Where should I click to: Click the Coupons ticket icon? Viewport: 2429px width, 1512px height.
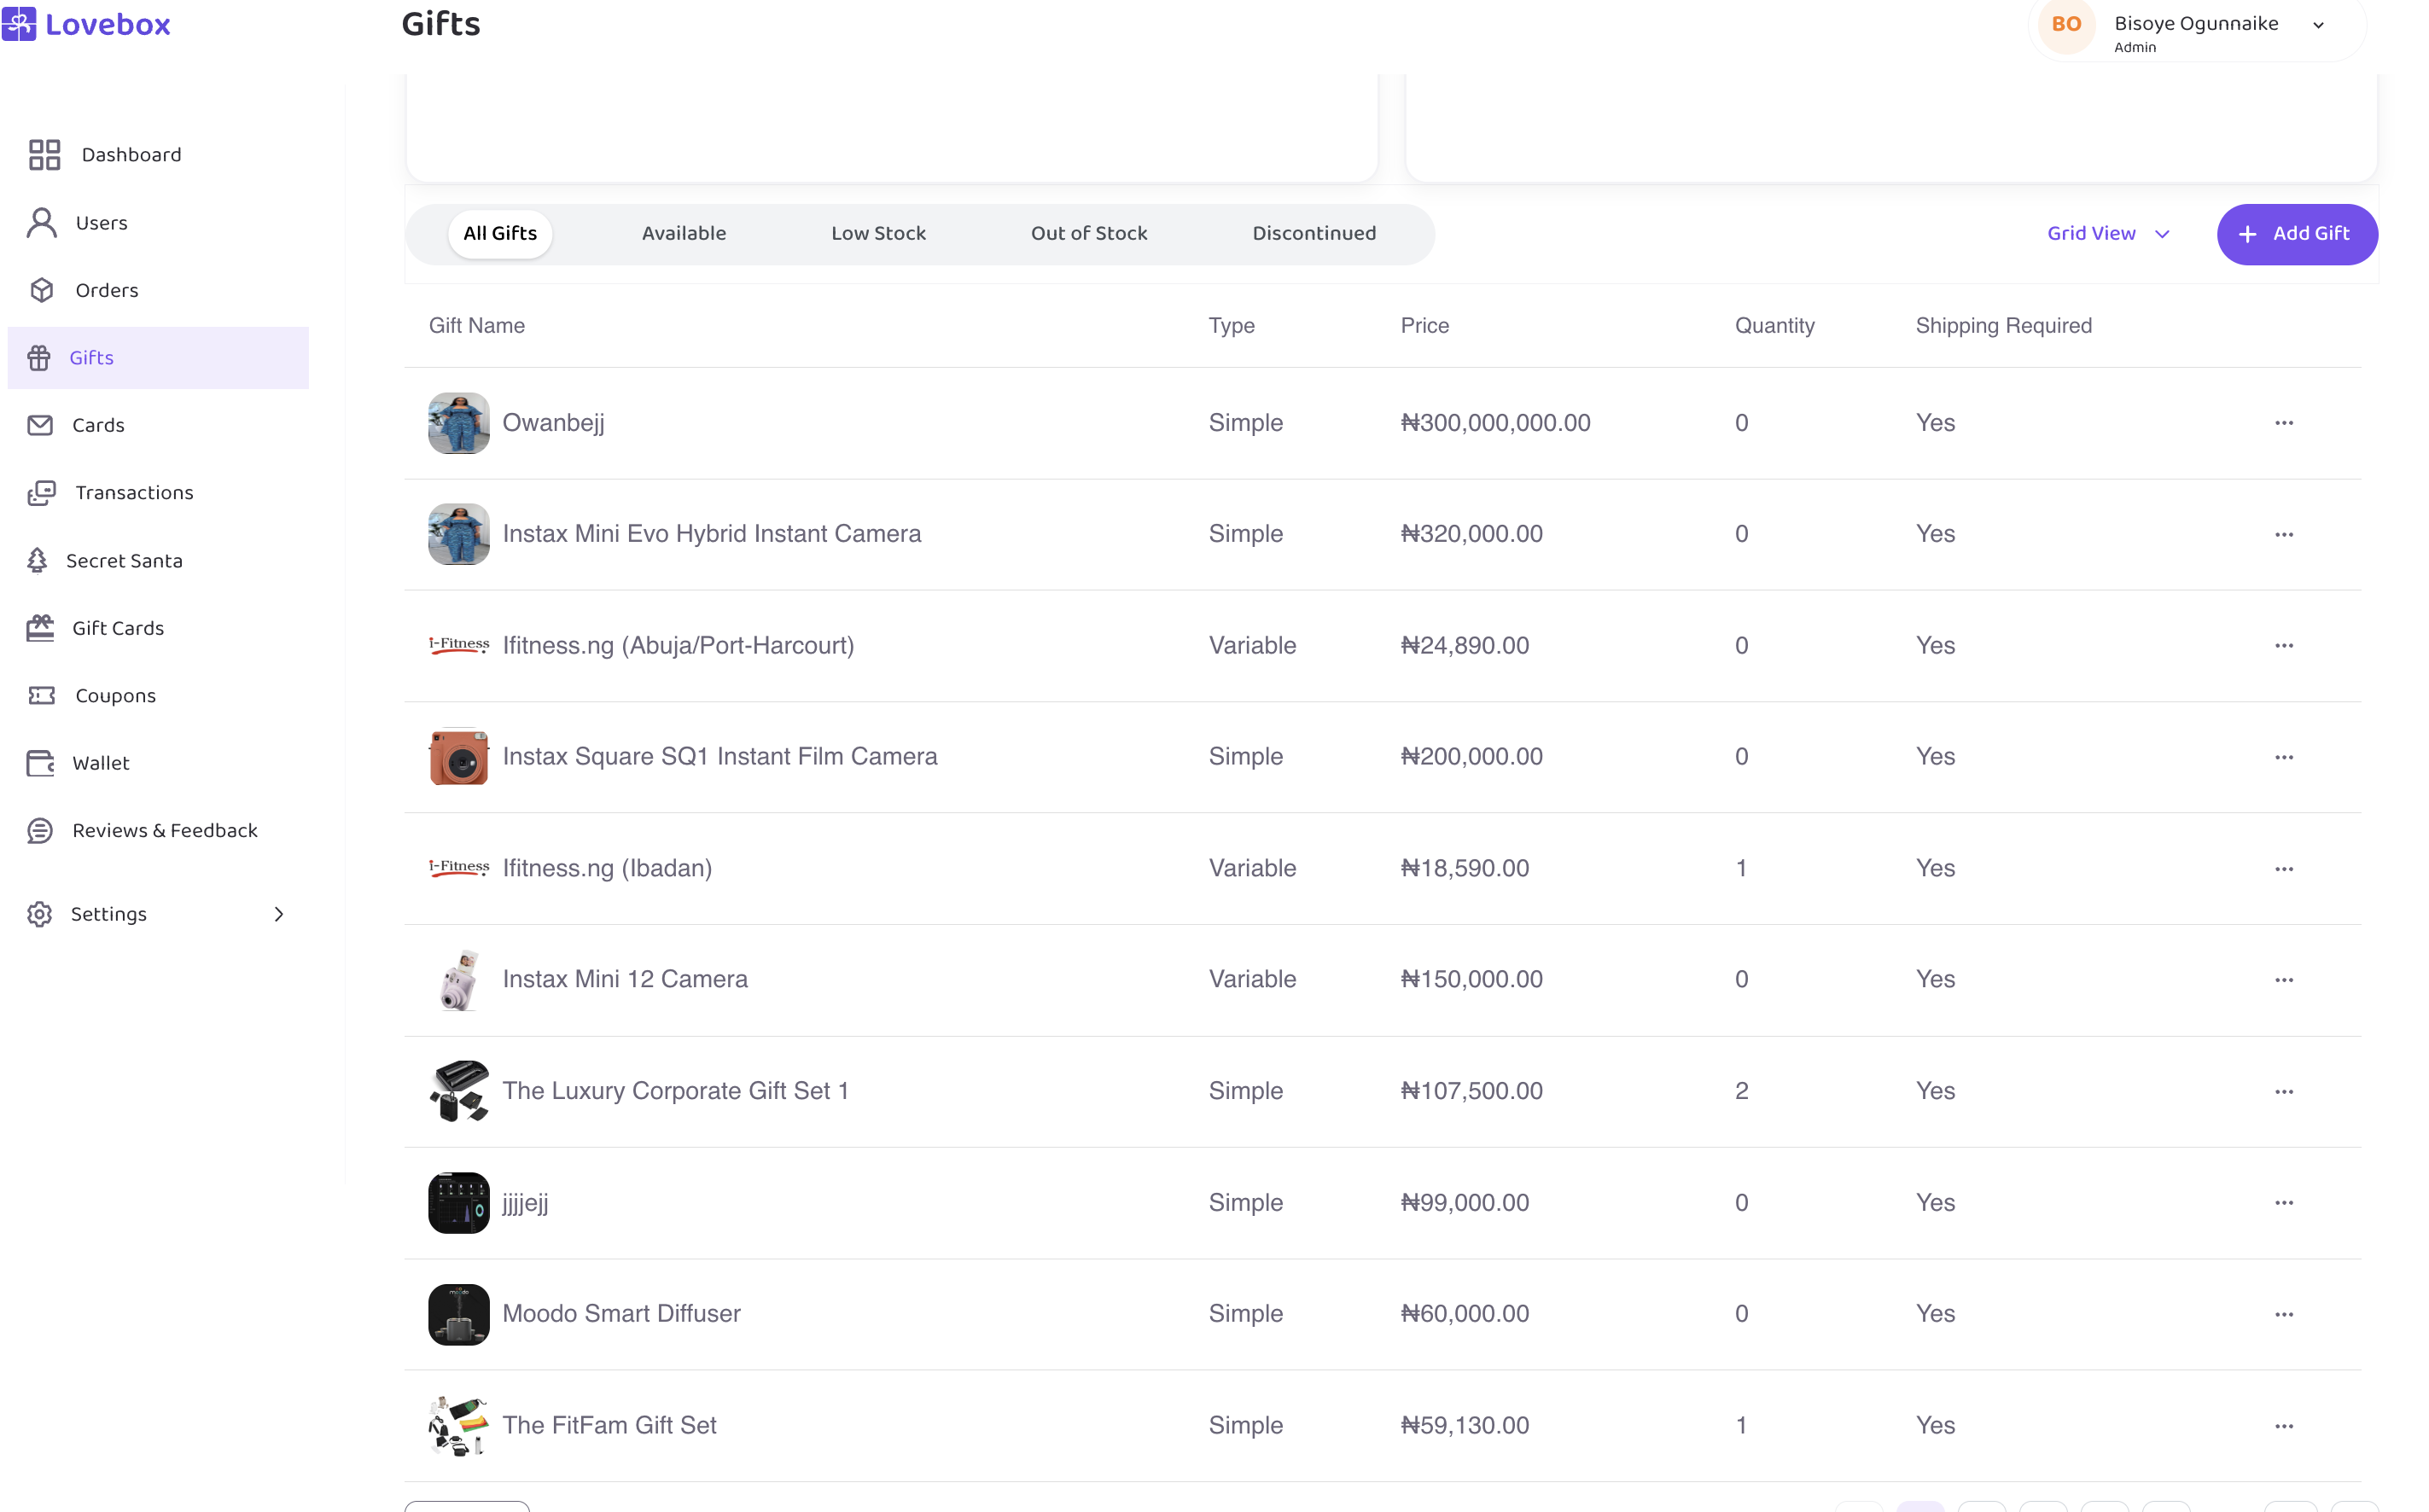pyautogui.click(x=42, y=696)
